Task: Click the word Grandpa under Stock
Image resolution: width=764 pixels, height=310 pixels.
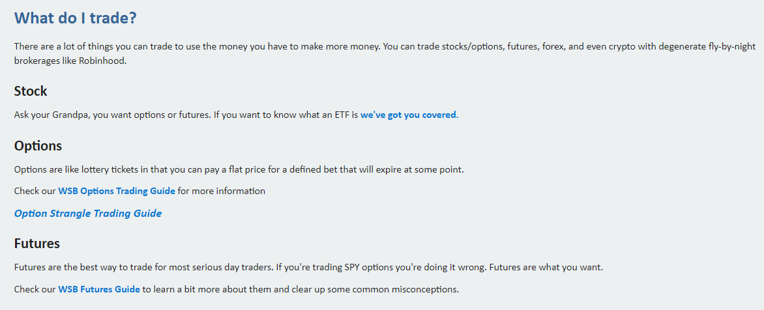Action: click(70, 115)
